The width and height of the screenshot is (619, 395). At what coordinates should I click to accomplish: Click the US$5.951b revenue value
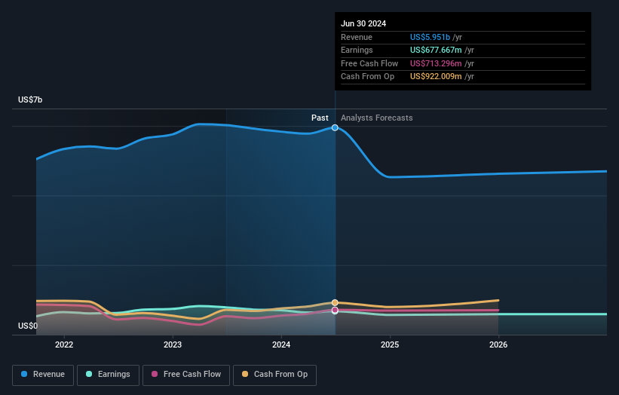pos(430,37)
